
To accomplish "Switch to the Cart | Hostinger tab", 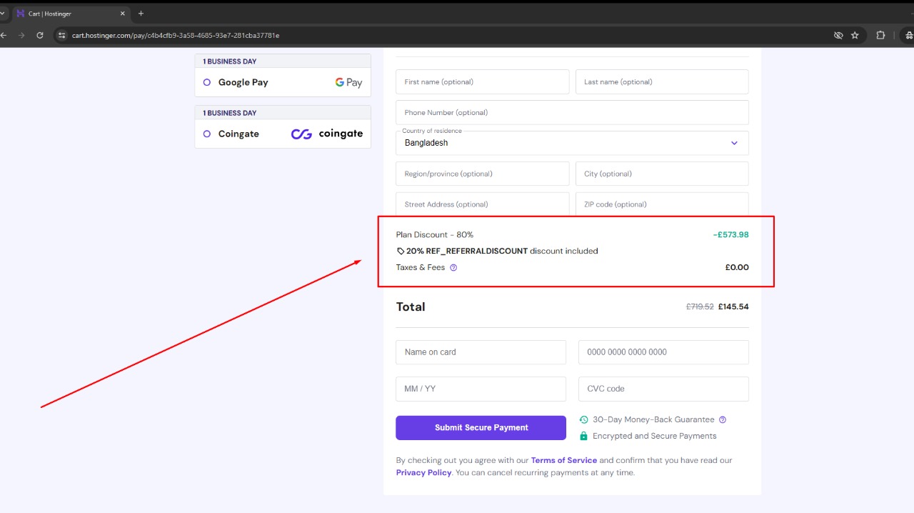I will coord(68,14).
